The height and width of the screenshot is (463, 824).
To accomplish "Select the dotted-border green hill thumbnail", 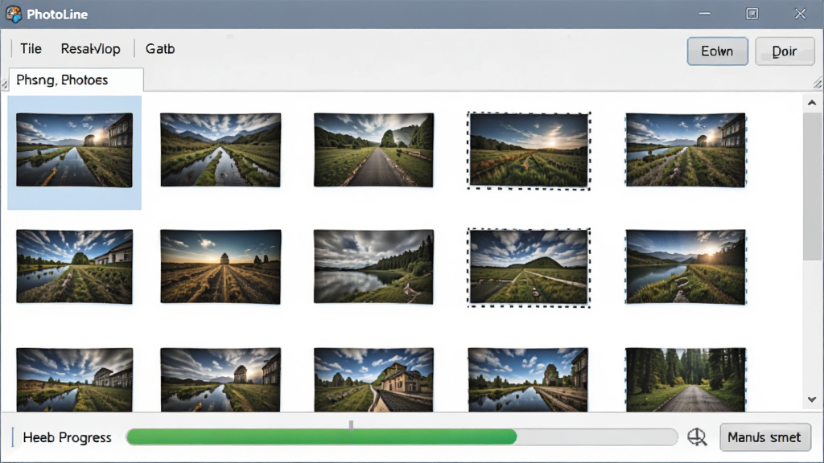I will [529, 267].
